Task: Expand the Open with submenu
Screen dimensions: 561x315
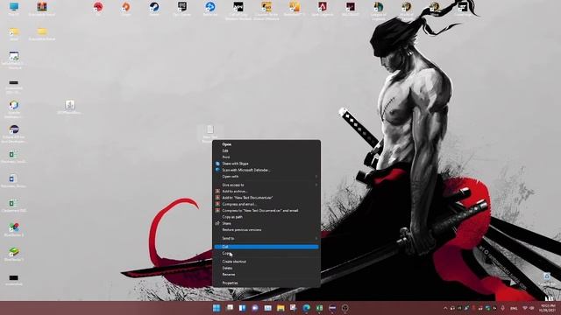Action: coord(266,177)
